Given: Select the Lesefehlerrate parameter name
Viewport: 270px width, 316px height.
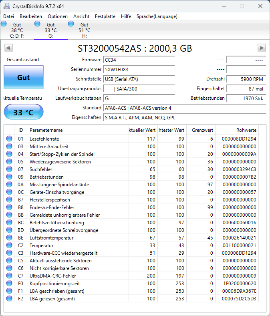Looking at the screenshot, I should pyautogui.click(x=44, y=139).
